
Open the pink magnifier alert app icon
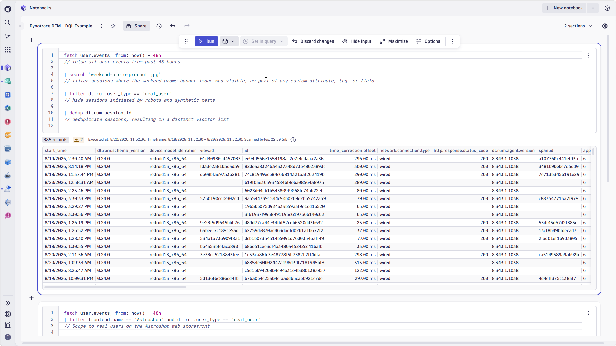pos(8,215)
